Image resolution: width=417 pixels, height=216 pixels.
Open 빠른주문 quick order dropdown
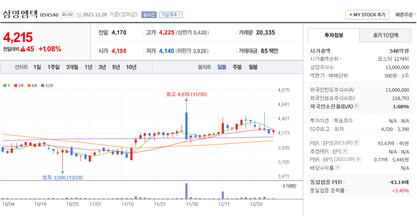[405, 15]
